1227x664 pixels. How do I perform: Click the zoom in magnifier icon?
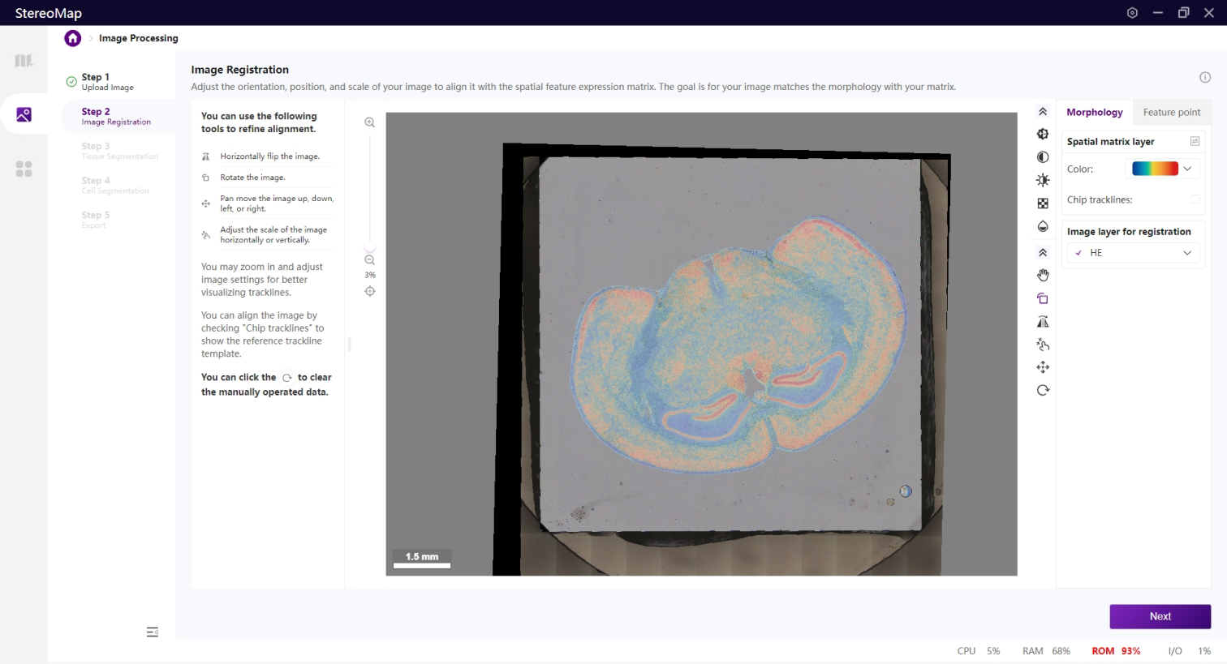pyautogui.click(x=370, y=122)
